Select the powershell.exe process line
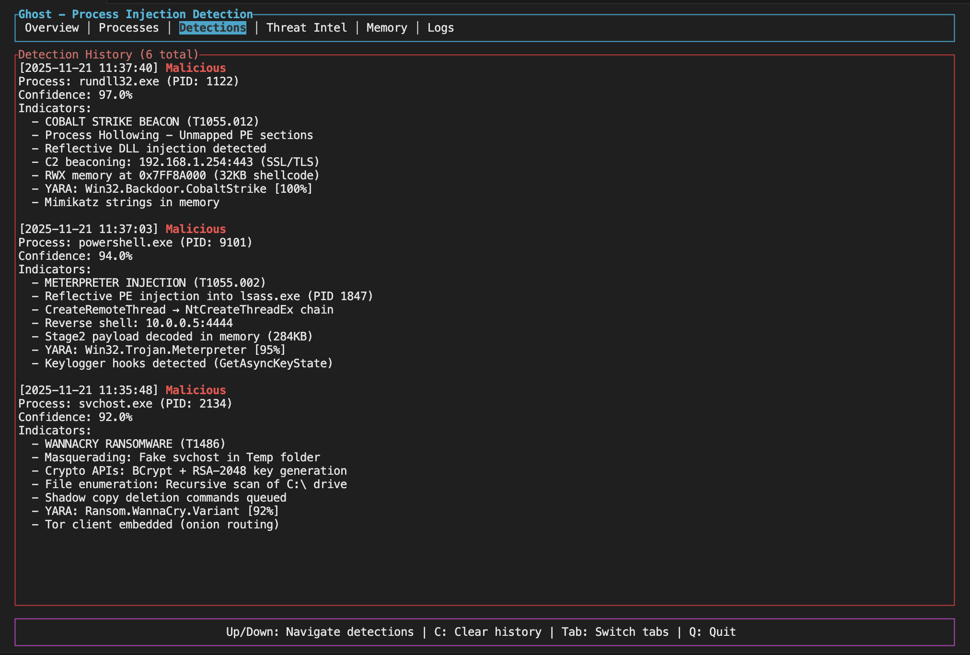 pyautogui.click(x=135, y=243)
